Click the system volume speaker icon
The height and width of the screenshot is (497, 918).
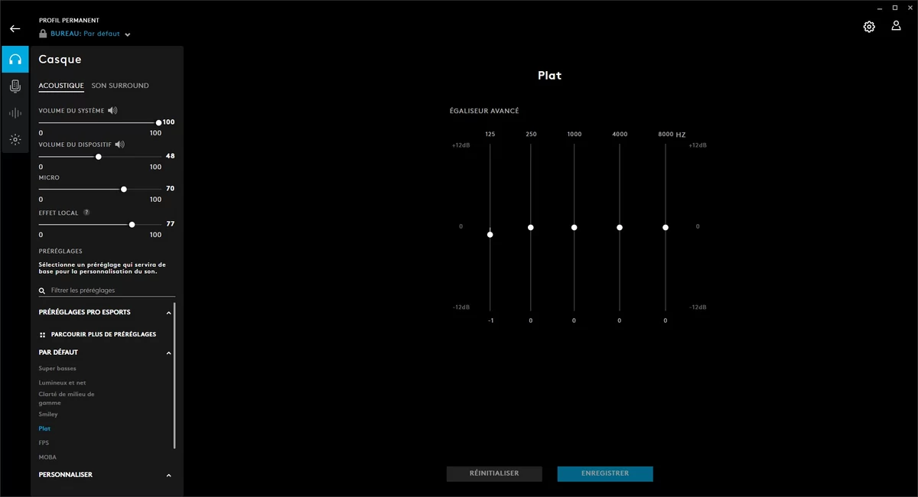(x=112, y=111)
